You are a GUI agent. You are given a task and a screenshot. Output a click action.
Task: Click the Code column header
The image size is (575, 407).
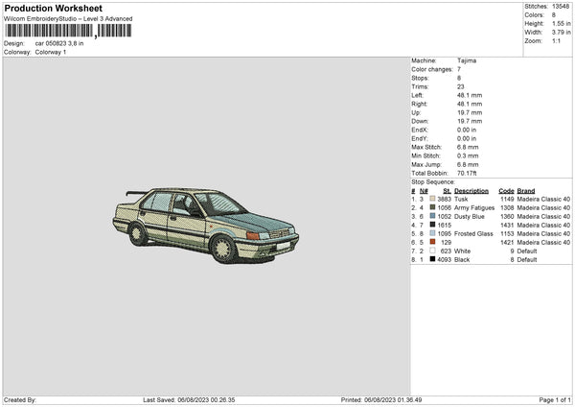pos(506,189)
